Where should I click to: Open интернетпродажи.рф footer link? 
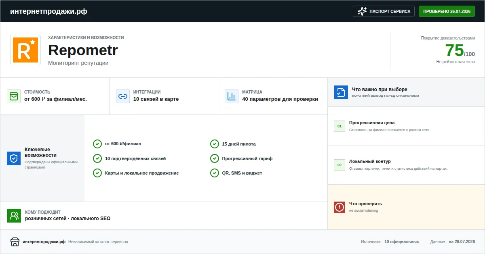pyautogui.click(x=44, y=242)
